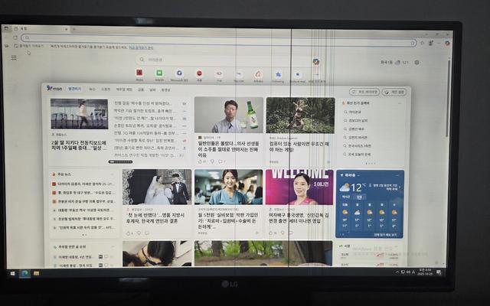Open the full forecast link in weather card
490x306 pixels.
385,235
